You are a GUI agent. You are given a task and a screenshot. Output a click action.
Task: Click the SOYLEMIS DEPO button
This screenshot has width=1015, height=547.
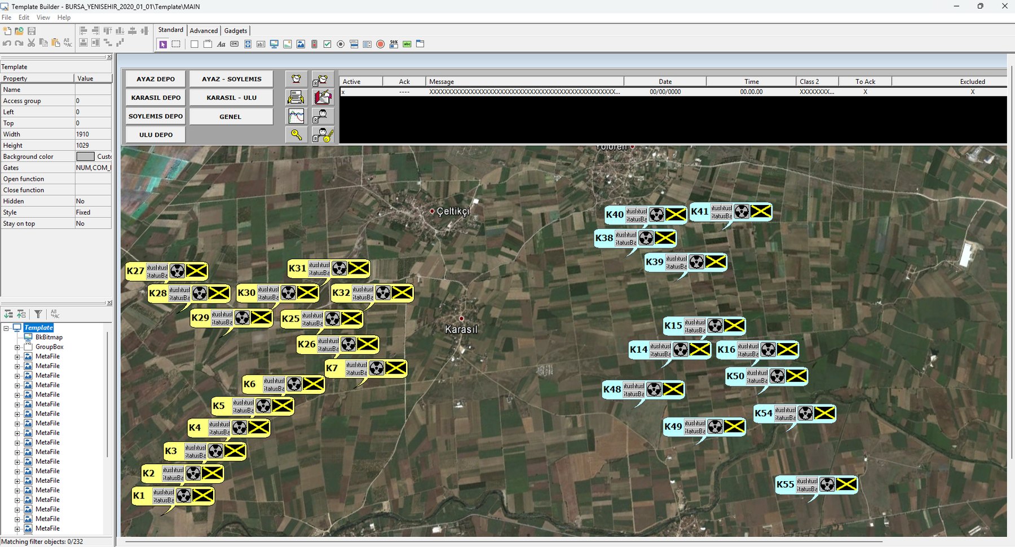click(x=156, y=116)
